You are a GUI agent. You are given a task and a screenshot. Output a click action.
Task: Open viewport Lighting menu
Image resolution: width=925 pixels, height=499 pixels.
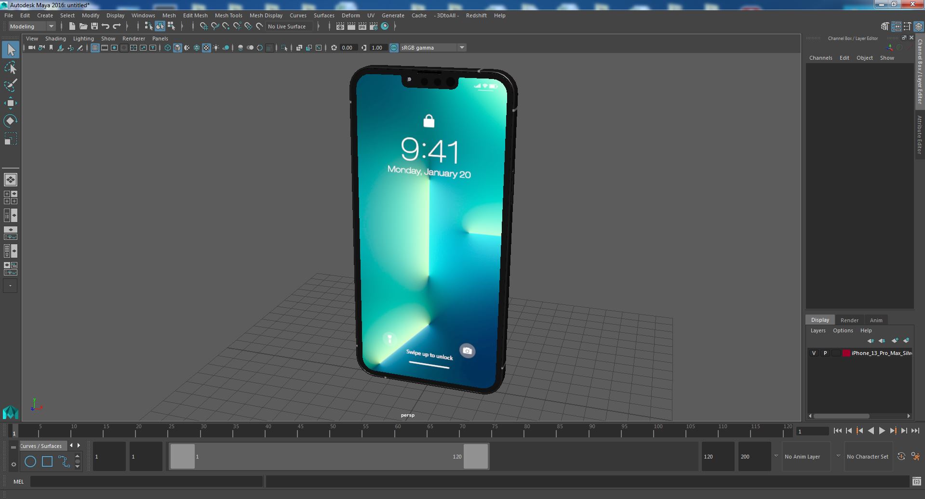click(x=83, y=39)
